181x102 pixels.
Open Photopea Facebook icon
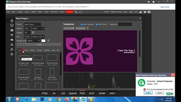(149, 12)
